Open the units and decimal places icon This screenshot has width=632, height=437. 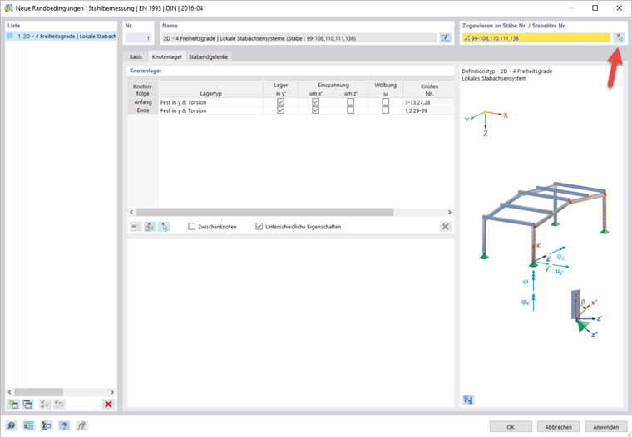[28, 425]
